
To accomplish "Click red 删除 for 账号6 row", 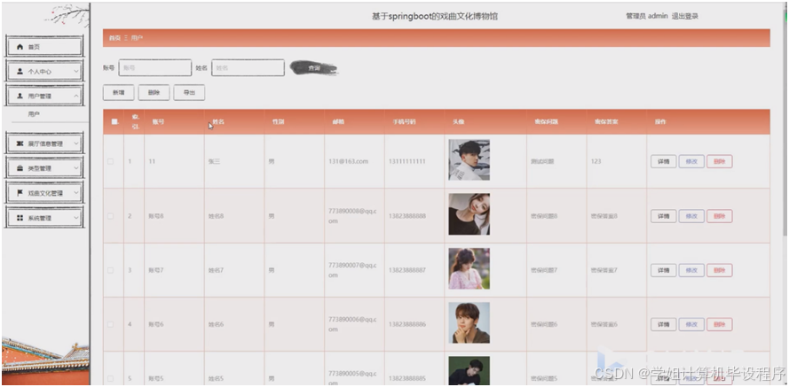I will 720,325.
